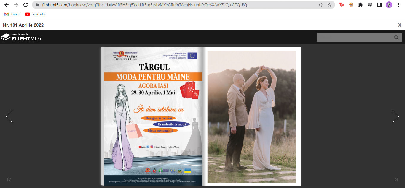405x188 pixels.
Task: Open the orange cookie extension icon
Action: tap(351, 5)
